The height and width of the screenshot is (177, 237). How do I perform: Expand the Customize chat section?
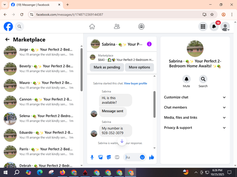[x=195, y=97]
